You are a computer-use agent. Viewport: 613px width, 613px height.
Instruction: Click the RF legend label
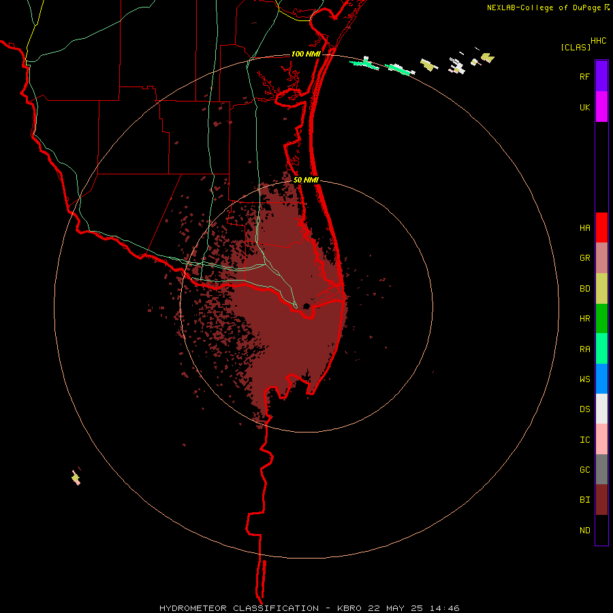[584, 76]
